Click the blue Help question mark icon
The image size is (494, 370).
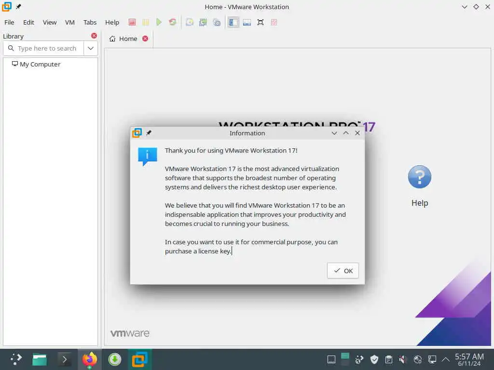point(420,177)
